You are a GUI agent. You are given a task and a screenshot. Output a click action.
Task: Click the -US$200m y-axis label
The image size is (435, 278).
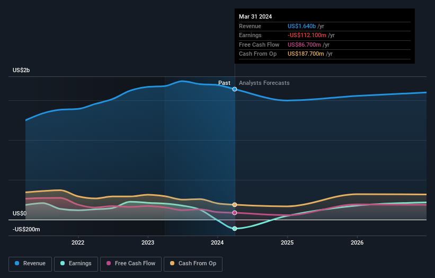point(26,229)
